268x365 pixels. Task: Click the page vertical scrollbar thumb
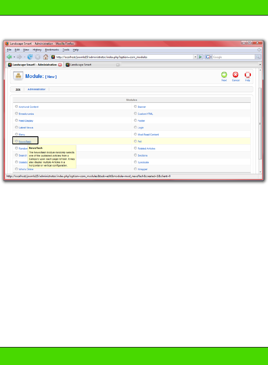(x=260, y=123)
